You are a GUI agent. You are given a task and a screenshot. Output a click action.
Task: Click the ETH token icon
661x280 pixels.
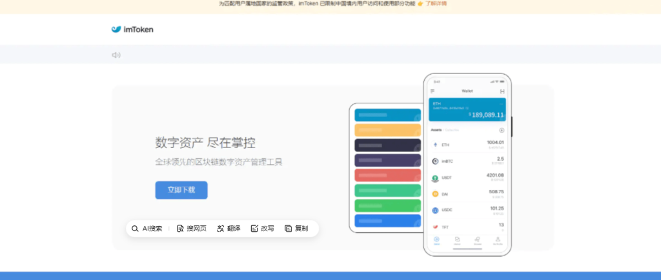[436, 145]
